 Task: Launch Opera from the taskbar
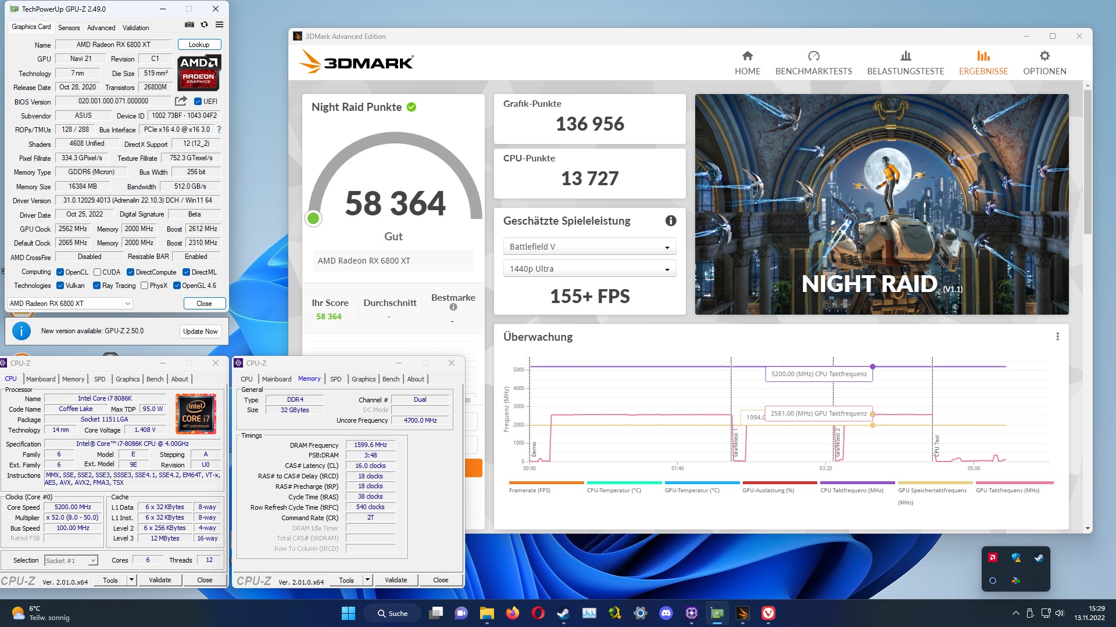(x=538, y=613)
